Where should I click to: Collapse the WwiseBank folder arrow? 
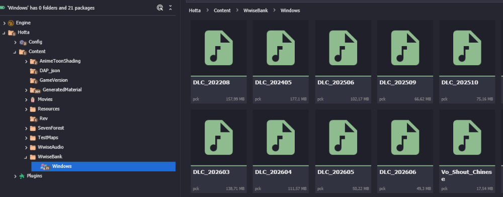[x=26, y=157]
